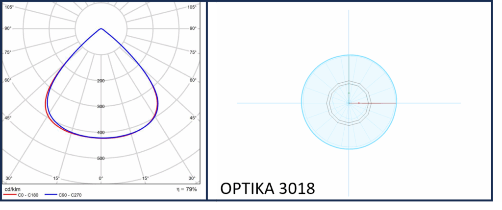Click the left 45° angle label
The image size is (502, 210).
(9, 118)
